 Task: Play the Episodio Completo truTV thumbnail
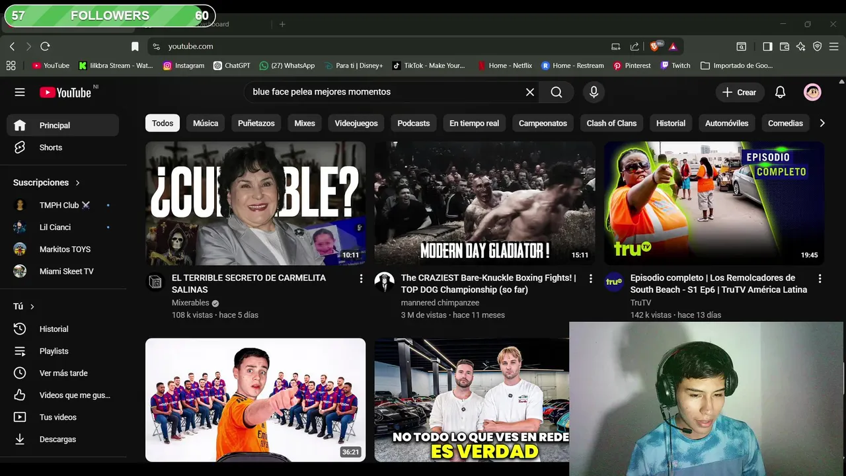point(714,203)
